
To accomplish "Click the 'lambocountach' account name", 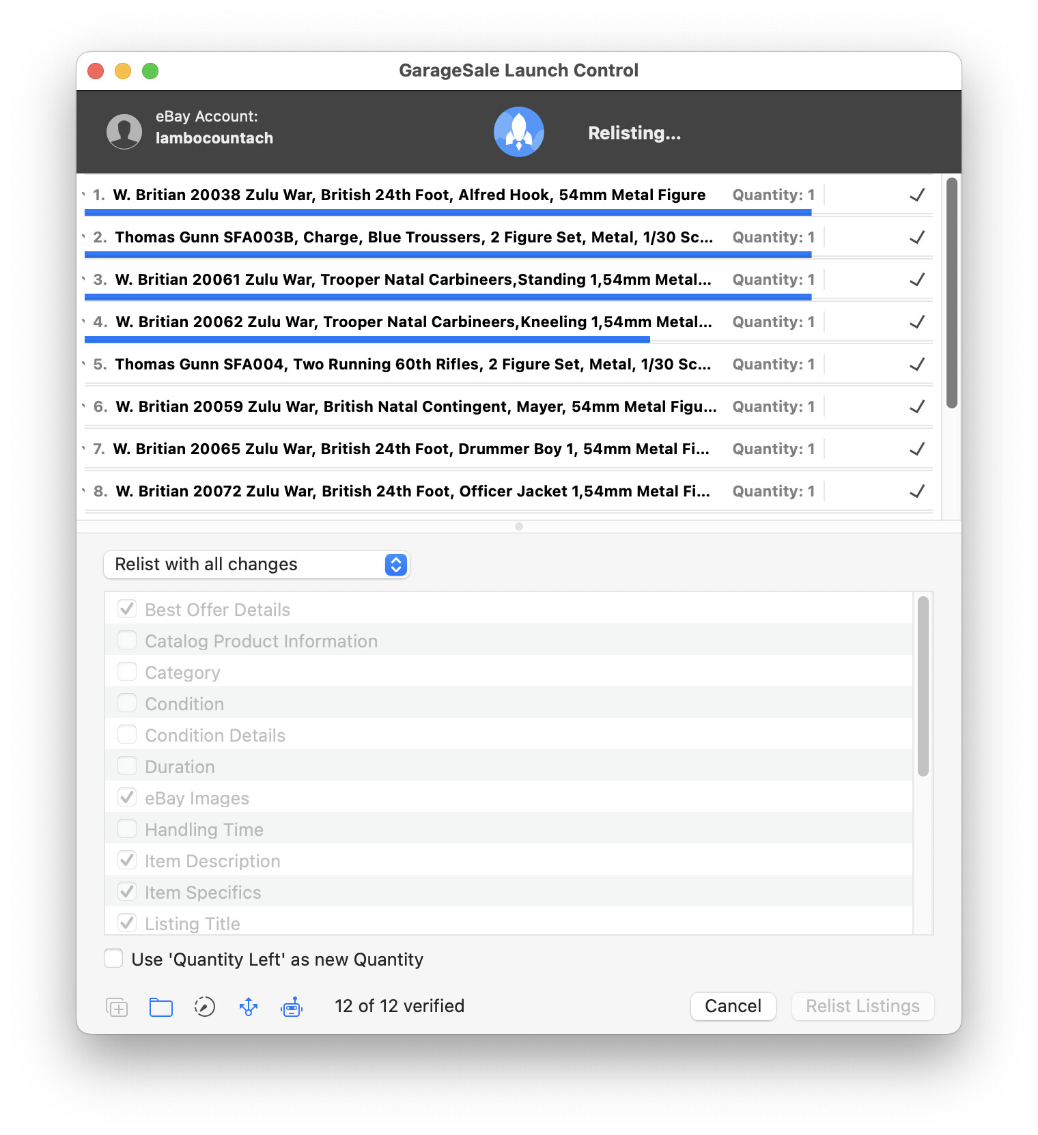I will click(x=214, y=138).
